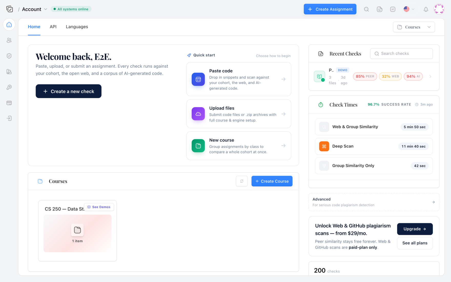
Task: Click the Paste code blue icon
Action: 198,79
